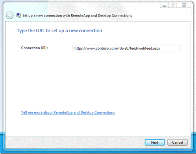Click the round Back arrow button
Image resolution: width=196 pixels, height=154 pixels.
[x=10, y=15]
